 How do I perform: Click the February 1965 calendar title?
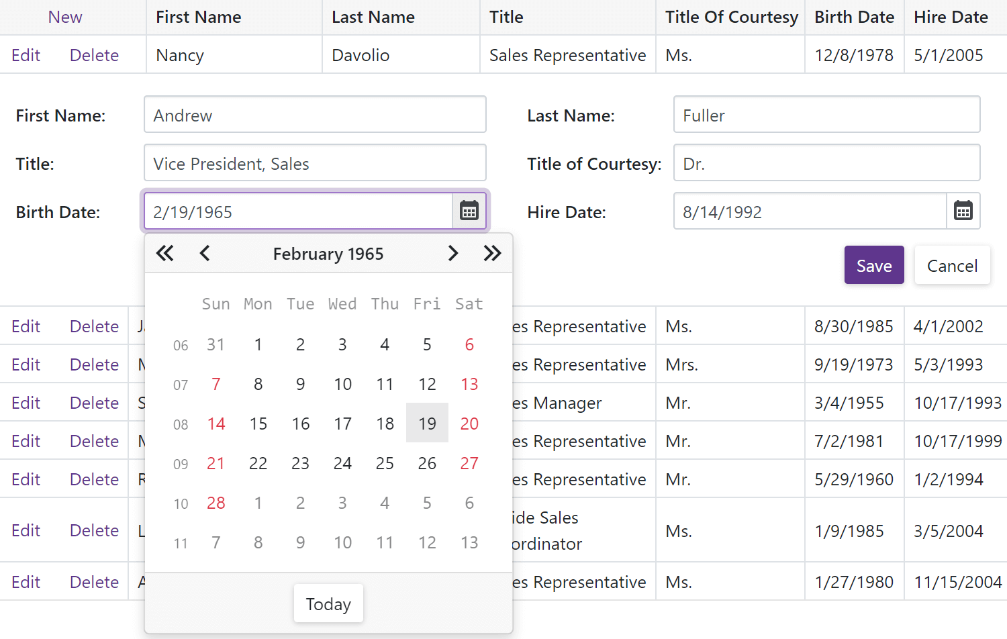coord(328,254)
